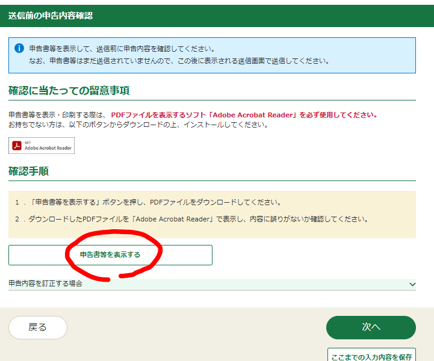Screen dimensions: 434x361
Task: Click the 送信前の申告内容確認 header title
Action: click(51, 16)
